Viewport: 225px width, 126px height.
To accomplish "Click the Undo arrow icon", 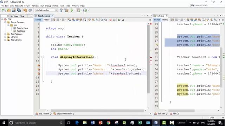I will point(25,10).
